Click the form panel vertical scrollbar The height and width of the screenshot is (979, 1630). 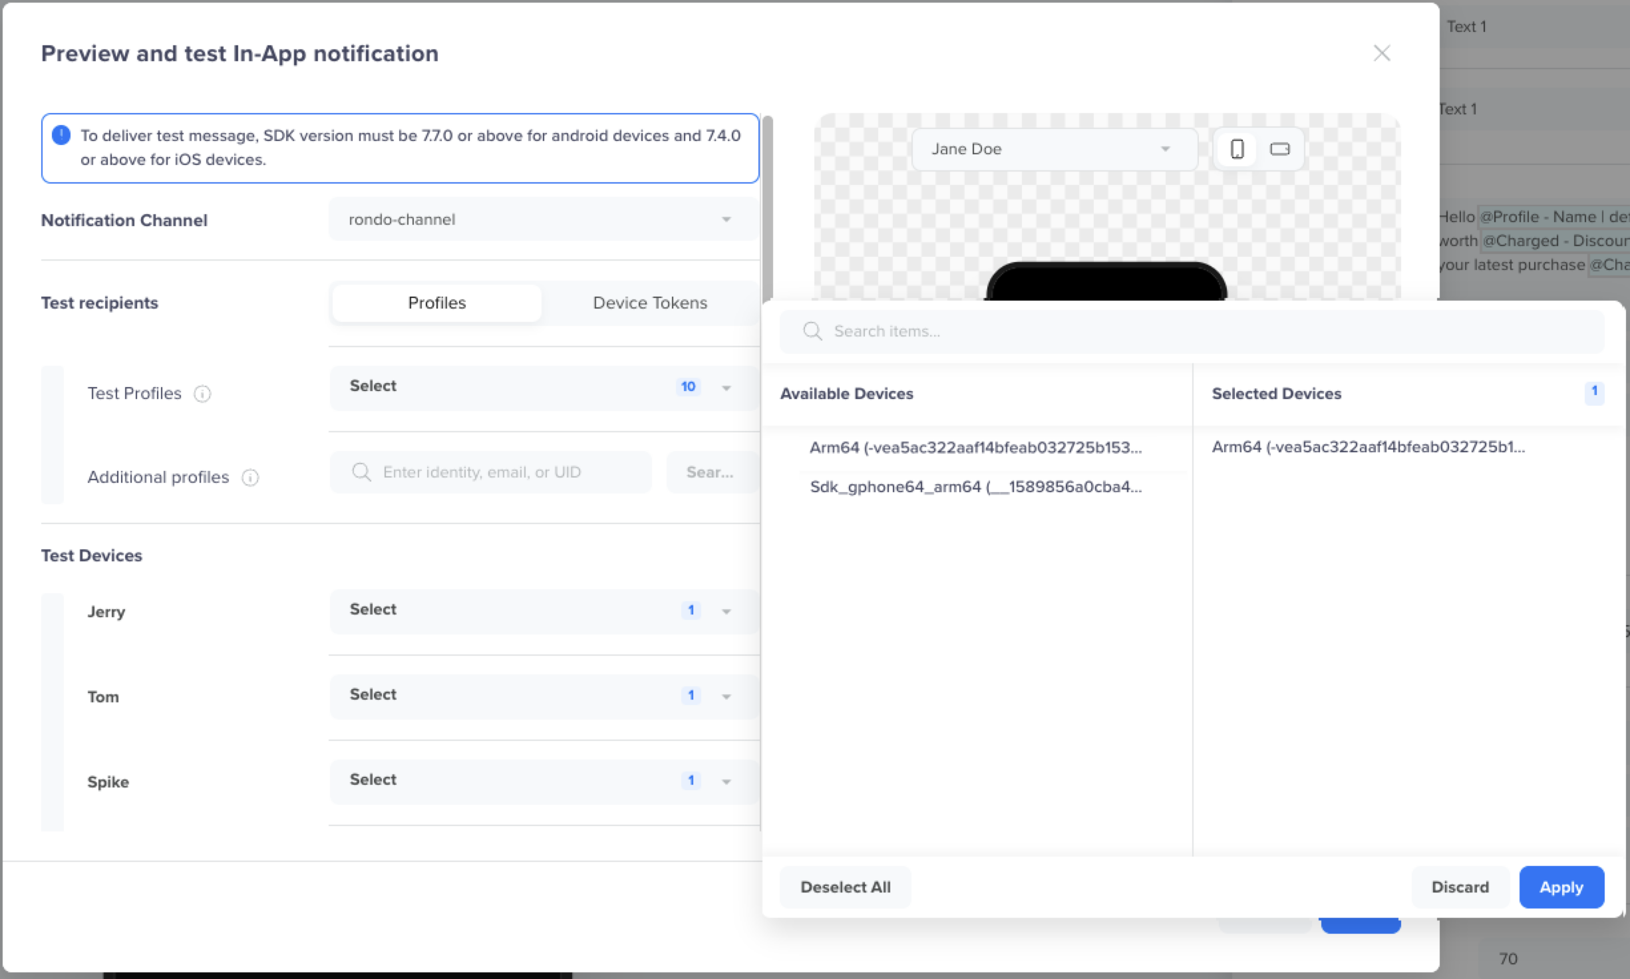768,206
